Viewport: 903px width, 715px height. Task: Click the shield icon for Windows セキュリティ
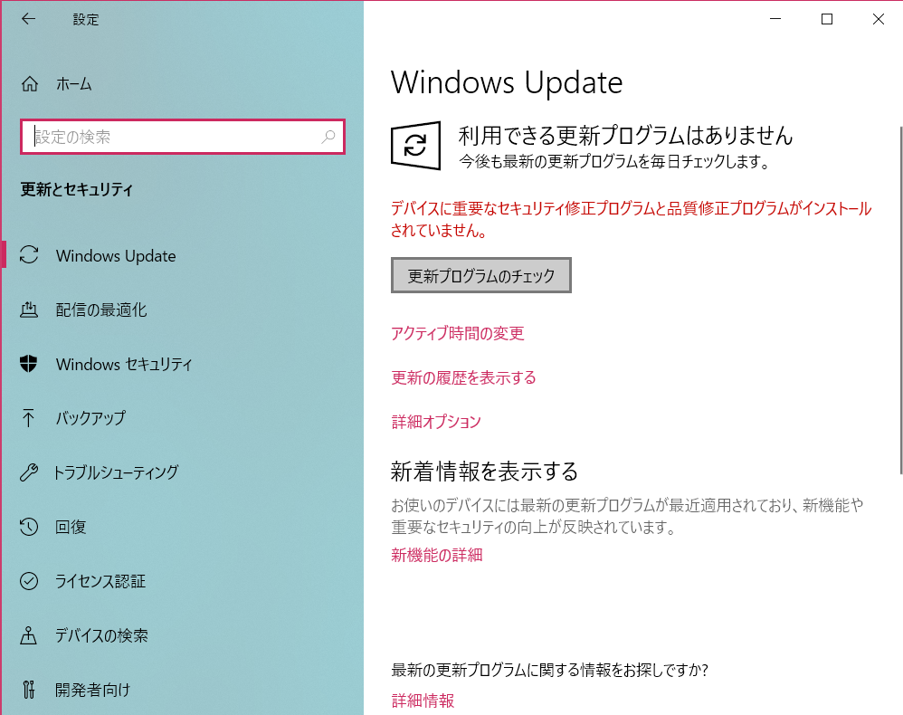[x=28, y=364]
